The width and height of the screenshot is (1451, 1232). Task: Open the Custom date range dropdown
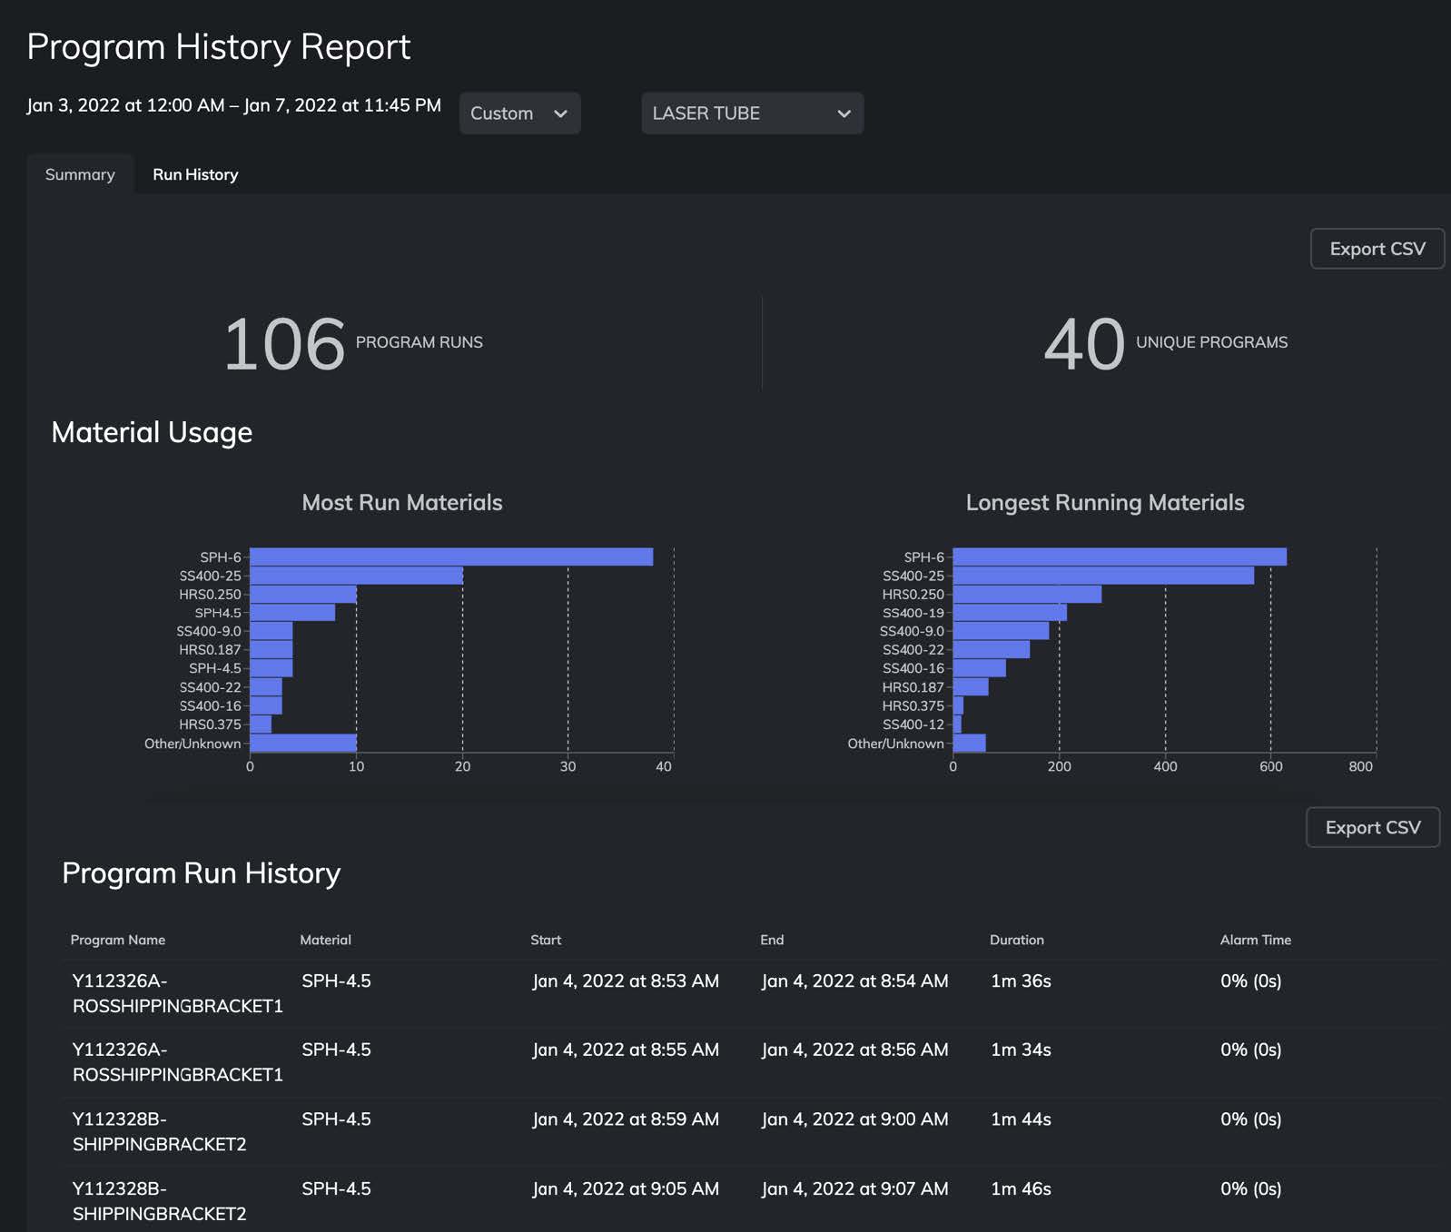[x=518, y=113]
